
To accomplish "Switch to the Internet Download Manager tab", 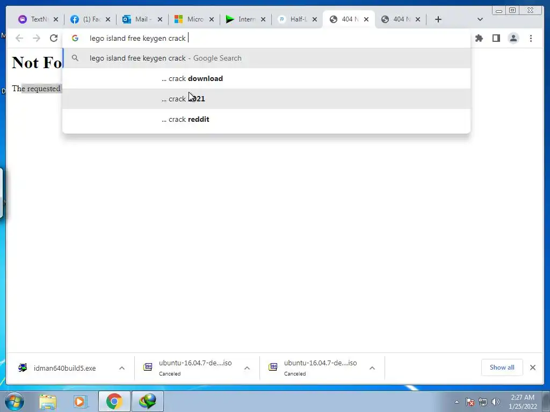I will pyautogui.click(x=241, y=19).
